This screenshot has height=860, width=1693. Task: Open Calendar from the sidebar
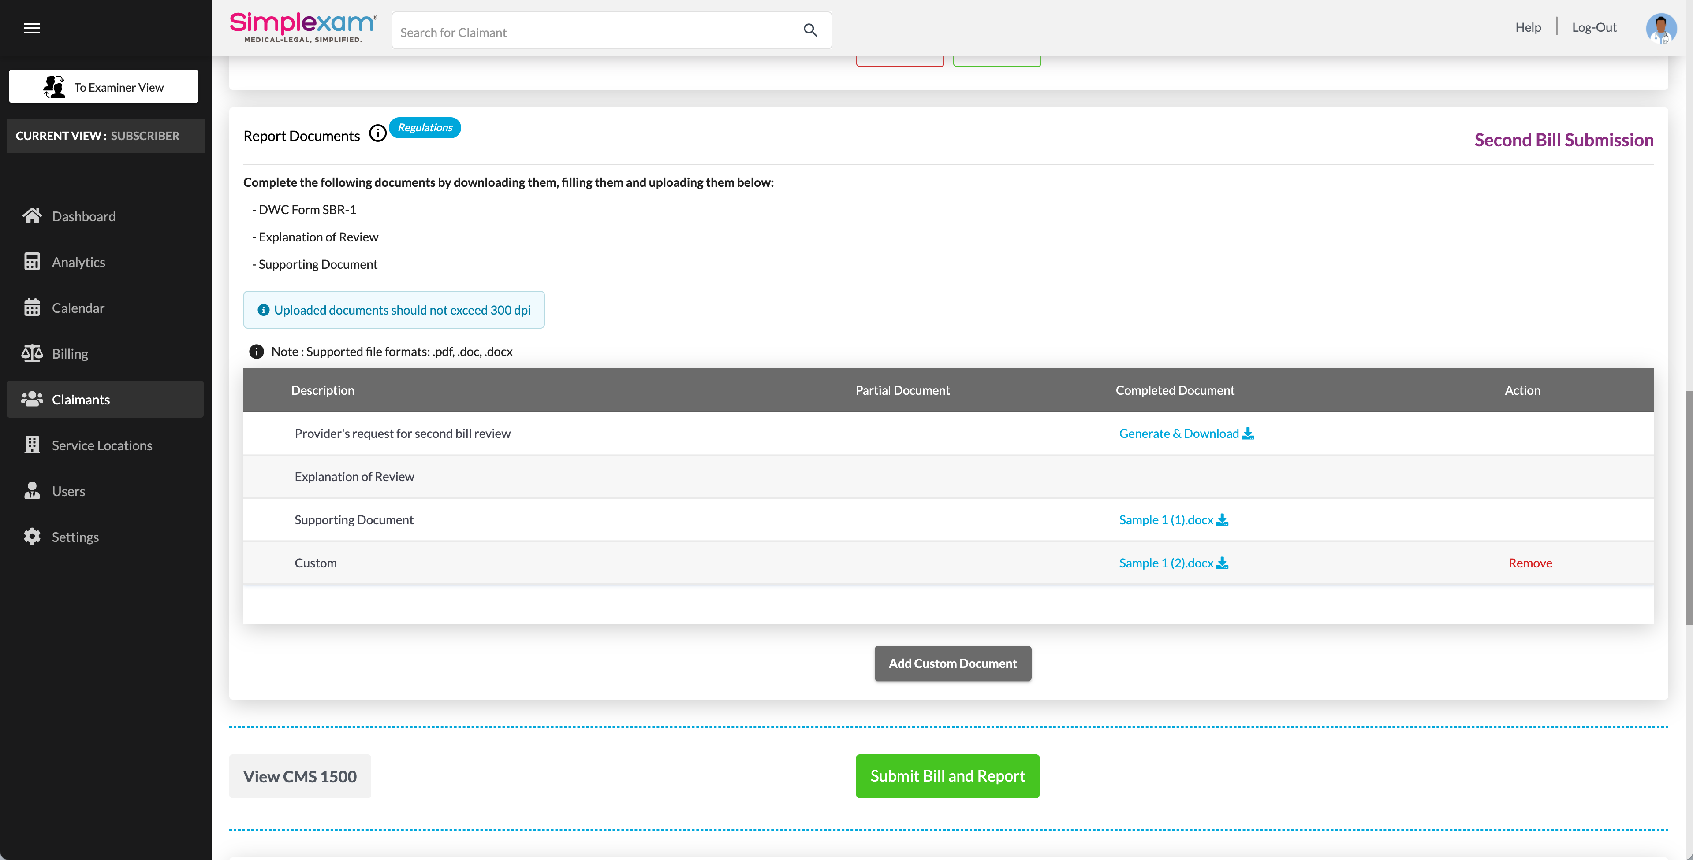78,308
